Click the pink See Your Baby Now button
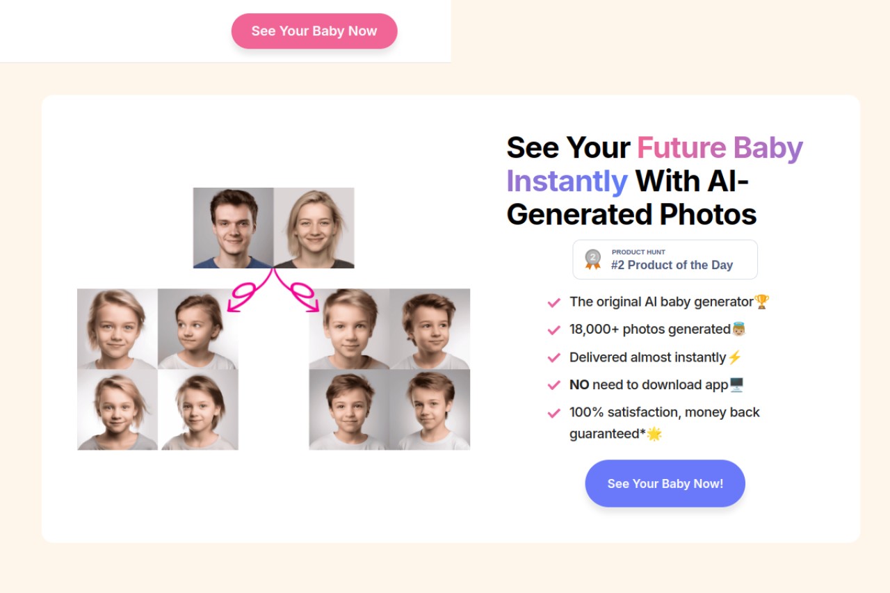 pos(314,31)
